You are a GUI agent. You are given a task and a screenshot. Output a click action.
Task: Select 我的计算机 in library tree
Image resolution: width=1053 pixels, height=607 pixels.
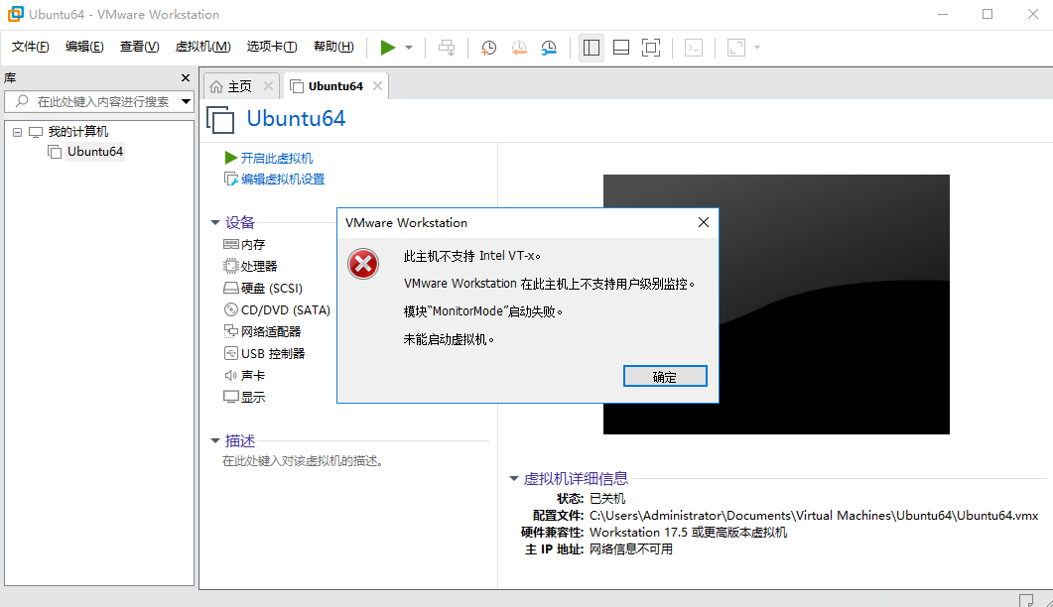click(x=77, y=132)
